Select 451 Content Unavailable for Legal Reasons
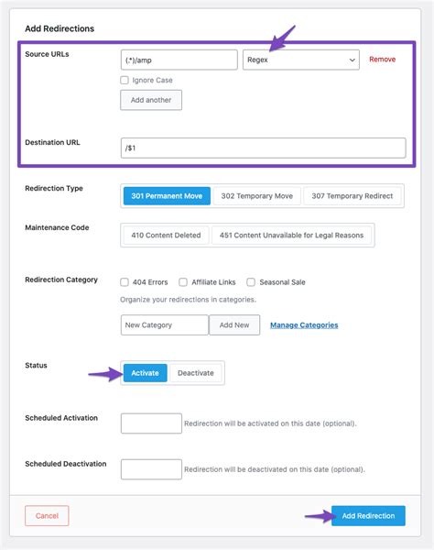The width and height of the screenshot is (434, 550). coord(291,235)
